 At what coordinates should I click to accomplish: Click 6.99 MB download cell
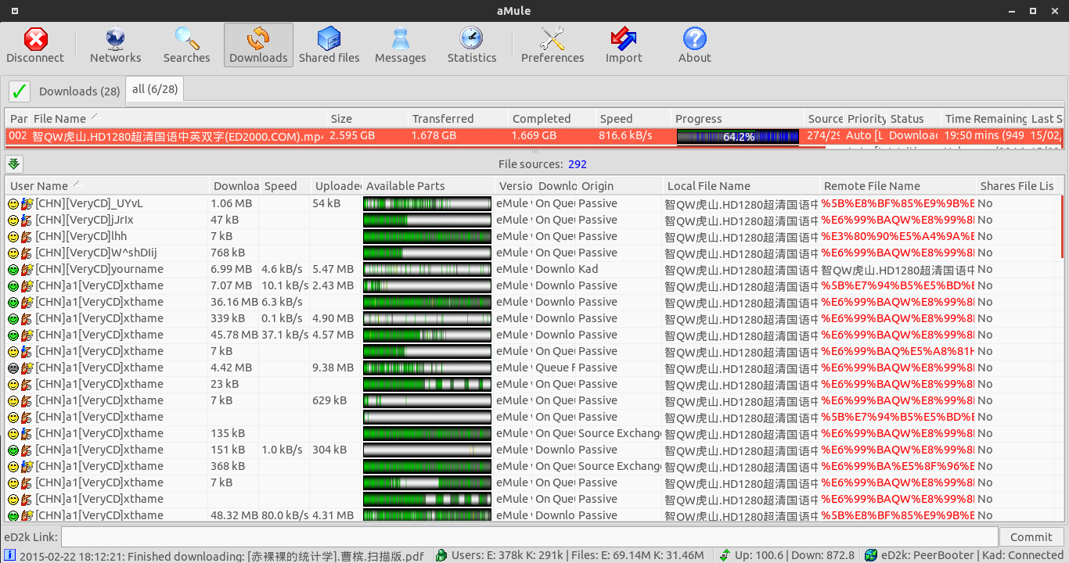[x=231, y=269]
